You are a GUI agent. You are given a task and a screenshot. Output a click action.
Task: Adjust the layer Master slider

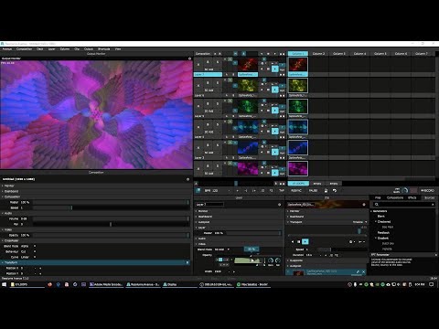253,233
